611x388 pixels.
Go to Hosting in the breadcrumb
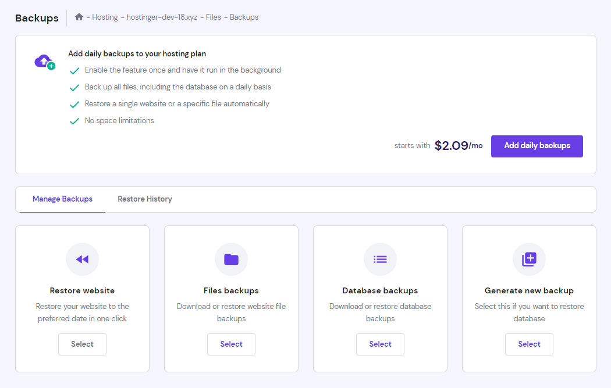point(105,17)
